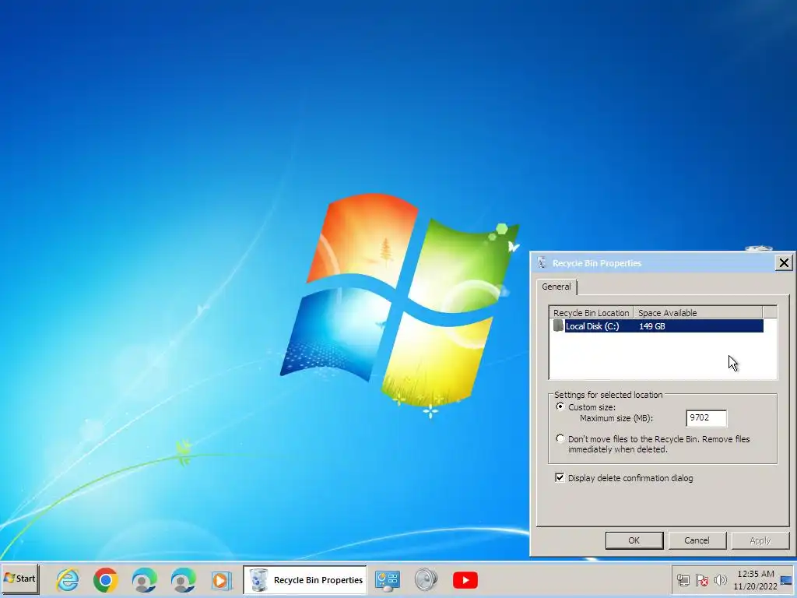This screenshot has width=797, height=598.
Task: Click the Maximum size (MB) input field
Action: click(706, 418)
